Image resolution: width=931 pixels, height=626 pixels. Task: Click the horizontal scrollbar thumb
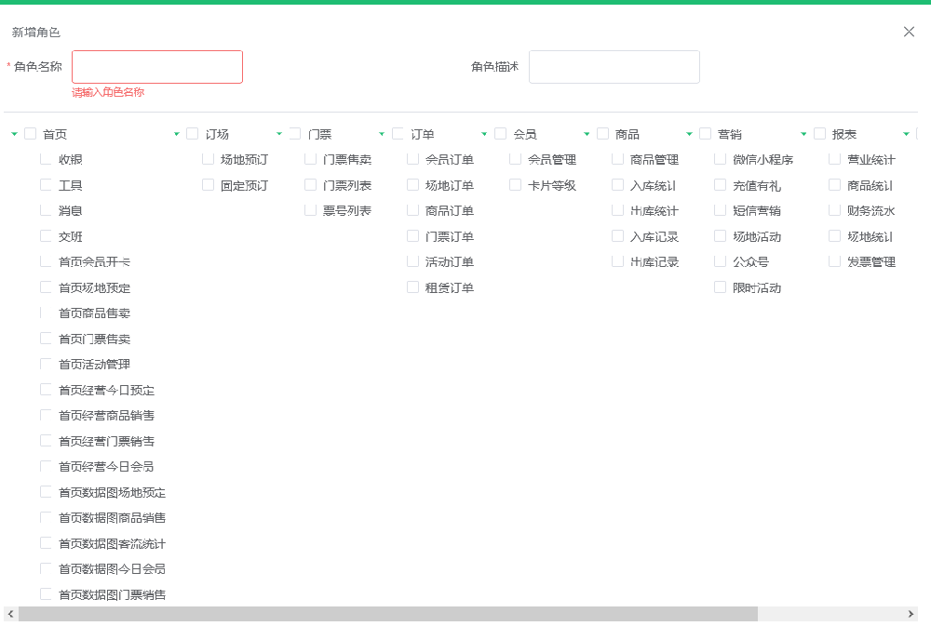tap(387, 614)
